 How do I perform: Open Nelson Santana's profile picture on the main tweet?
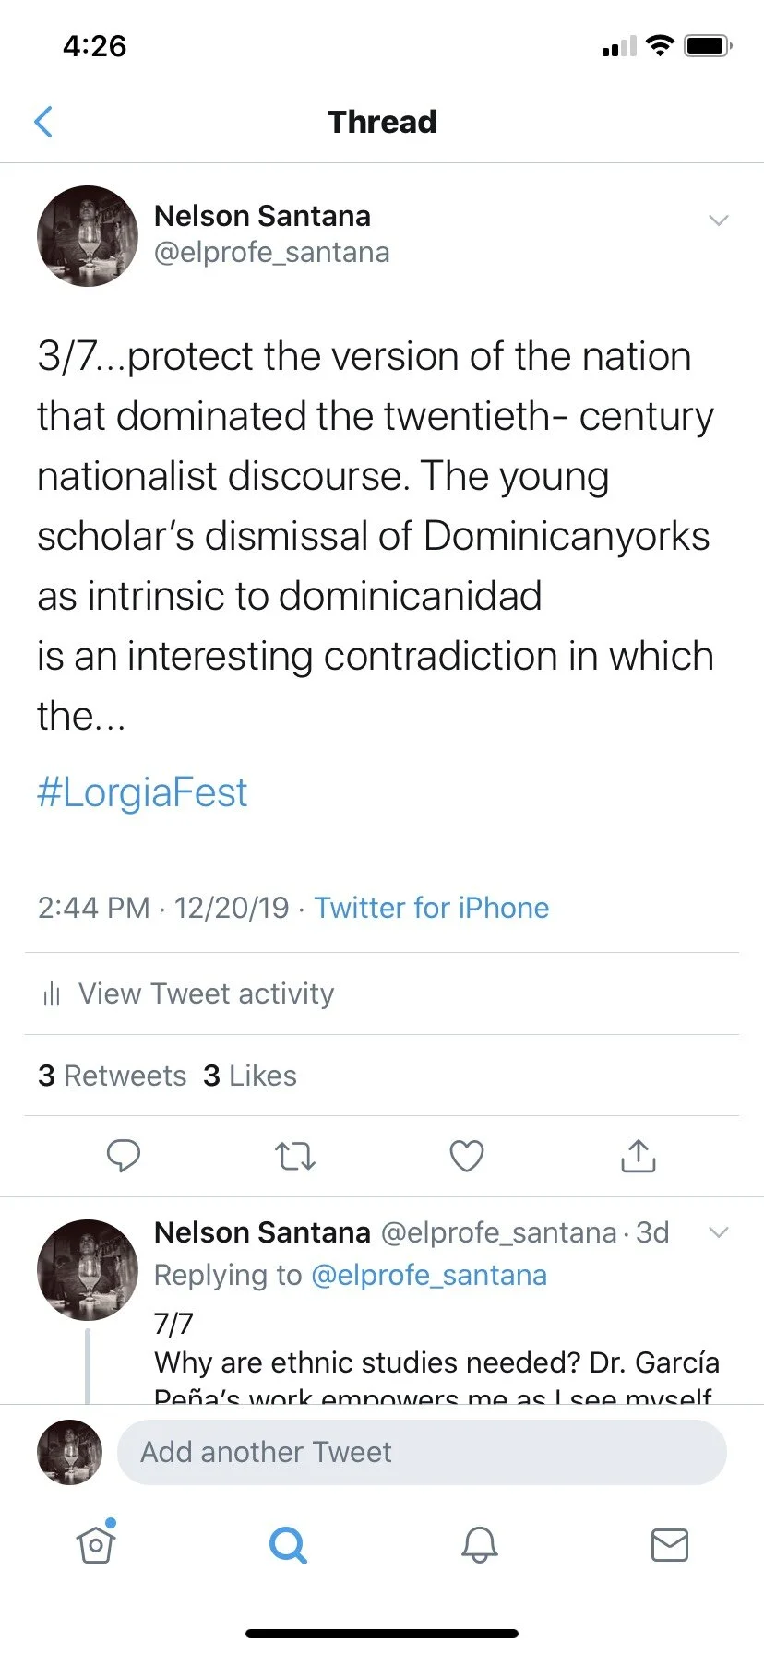click(x=88, y=236)
